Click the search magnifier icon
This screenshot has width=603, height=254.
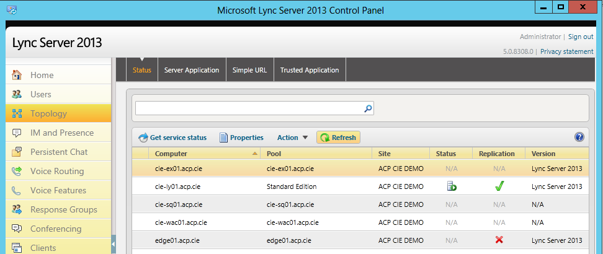pos(368,109)
